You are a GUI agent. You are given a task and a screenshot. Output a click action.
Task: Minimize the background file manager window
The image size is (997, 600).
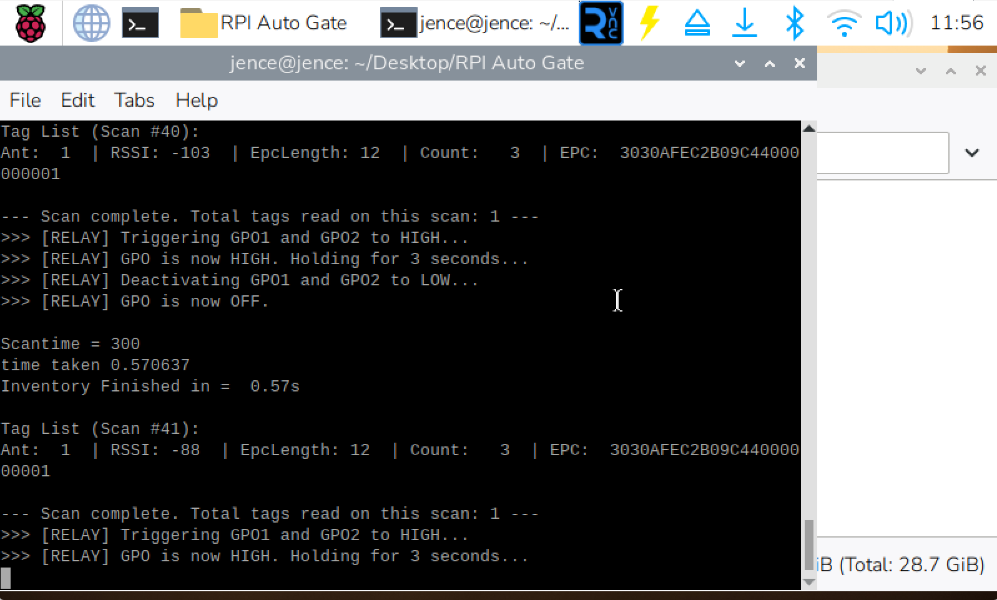click(x=921, y=71)
